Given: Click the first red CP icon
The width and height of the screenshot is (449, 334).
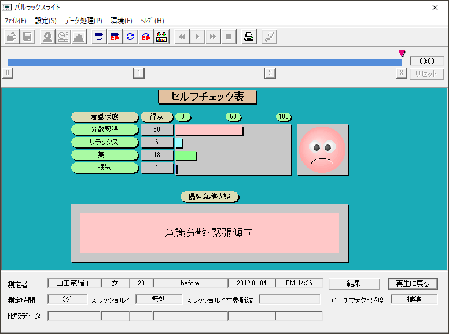Looking at the screenshot, I should click(x=115, y=37).
